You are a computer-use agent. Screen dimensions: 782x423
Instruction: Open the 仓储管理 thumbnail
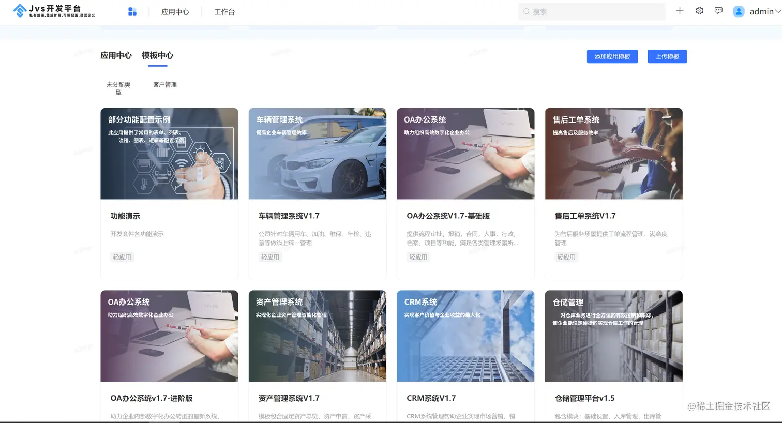pyautogui.click(x=614, y=336)
